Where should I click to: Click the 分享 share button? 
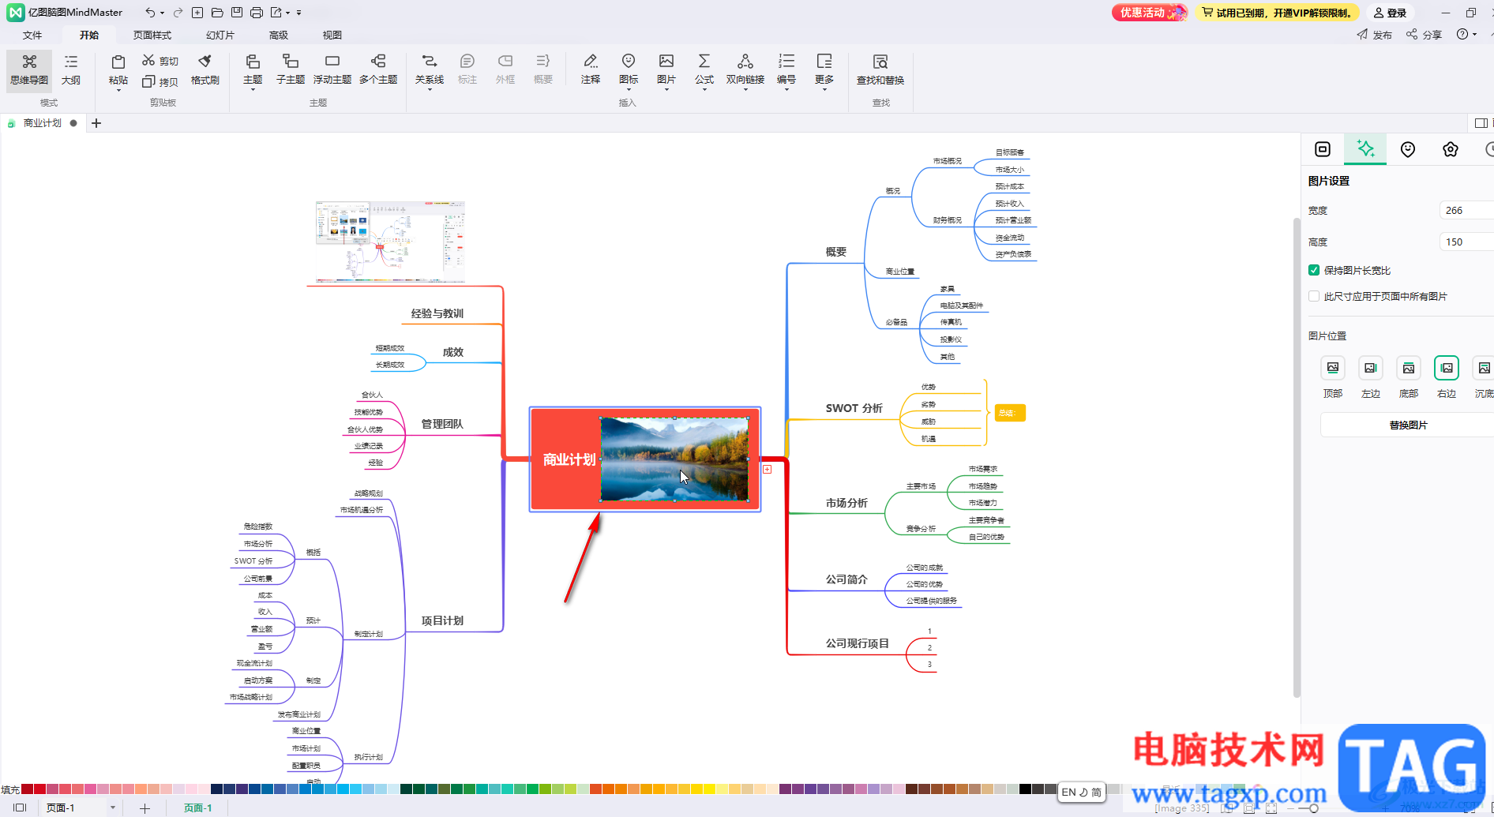coord(1425,35)
